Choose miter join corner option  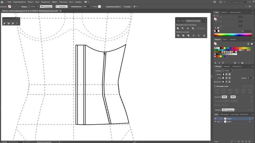coord(223,78)
